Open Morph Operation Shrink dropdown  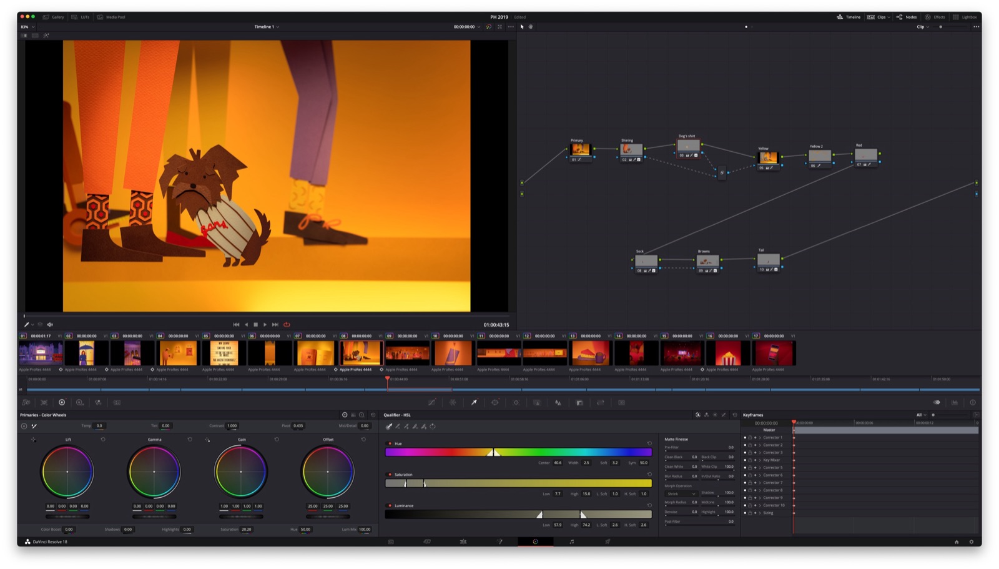pyautogui.click(x=681, y=493)
